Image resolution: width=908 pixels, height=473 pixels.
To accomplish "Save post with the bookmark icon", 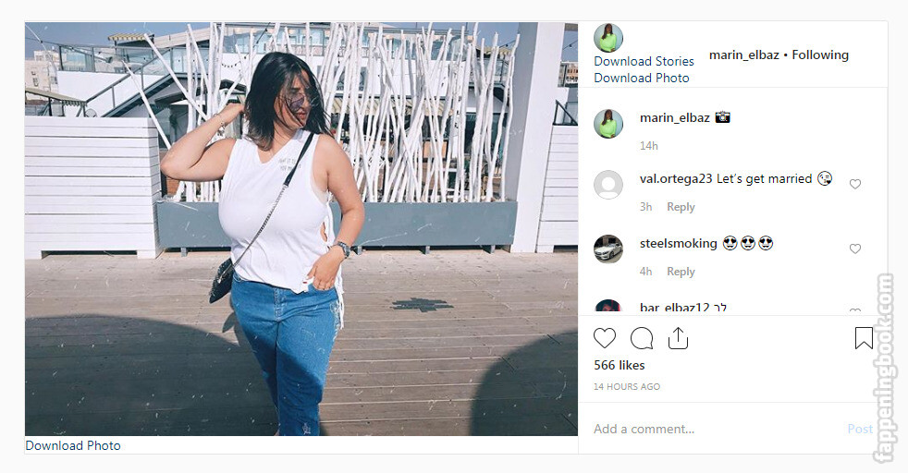I will point(864,338).
